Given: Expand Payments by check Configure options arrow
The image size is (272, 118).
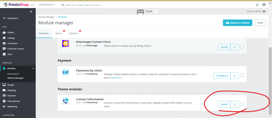Looking at the screenshot, I should (x=235, y=76).
